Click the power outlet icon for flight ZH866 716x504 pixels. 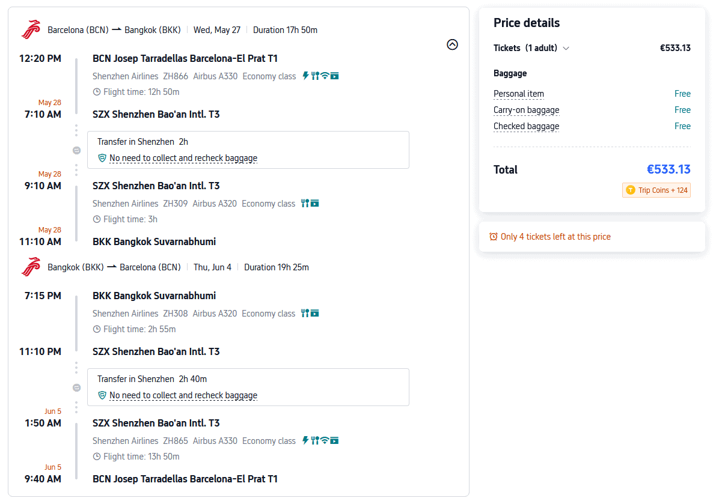coord(305,76)
